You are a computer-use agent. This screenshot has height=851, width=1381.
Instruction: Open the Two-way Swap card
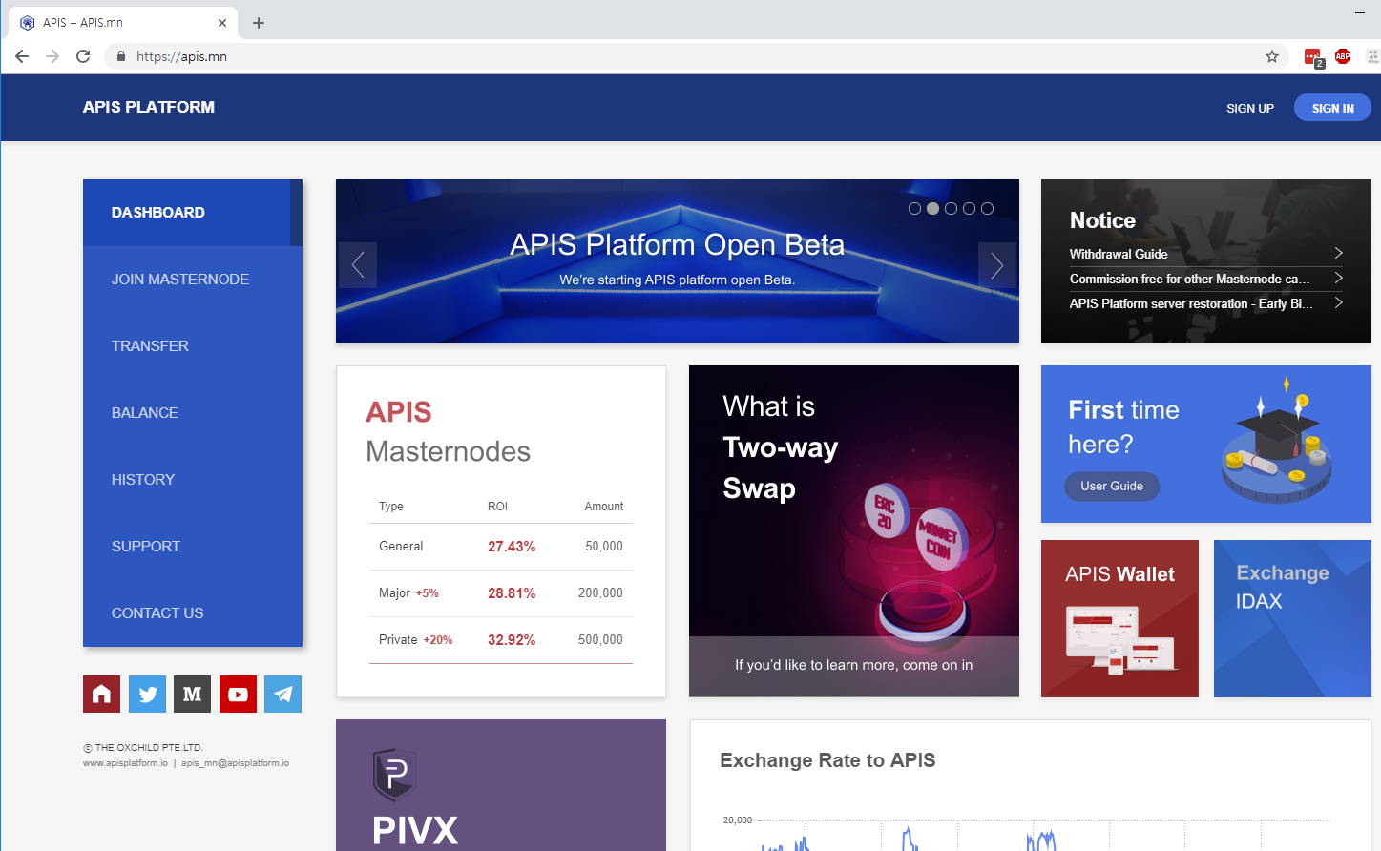tap(854, 531)
